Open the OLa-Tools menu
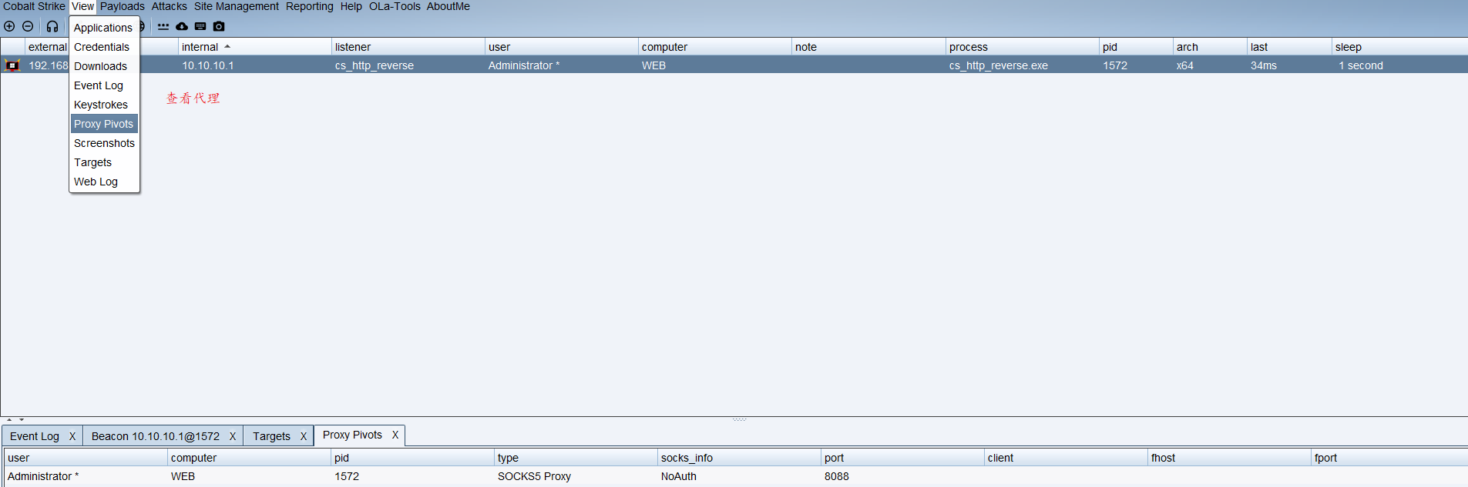This screenshot has height=487, width=1468. tap(395, 6)
